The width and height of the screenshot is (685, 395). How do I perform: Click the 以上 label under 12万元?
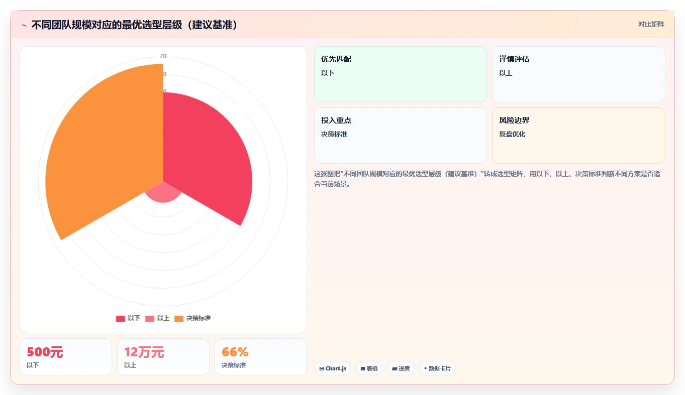point(130,365)
